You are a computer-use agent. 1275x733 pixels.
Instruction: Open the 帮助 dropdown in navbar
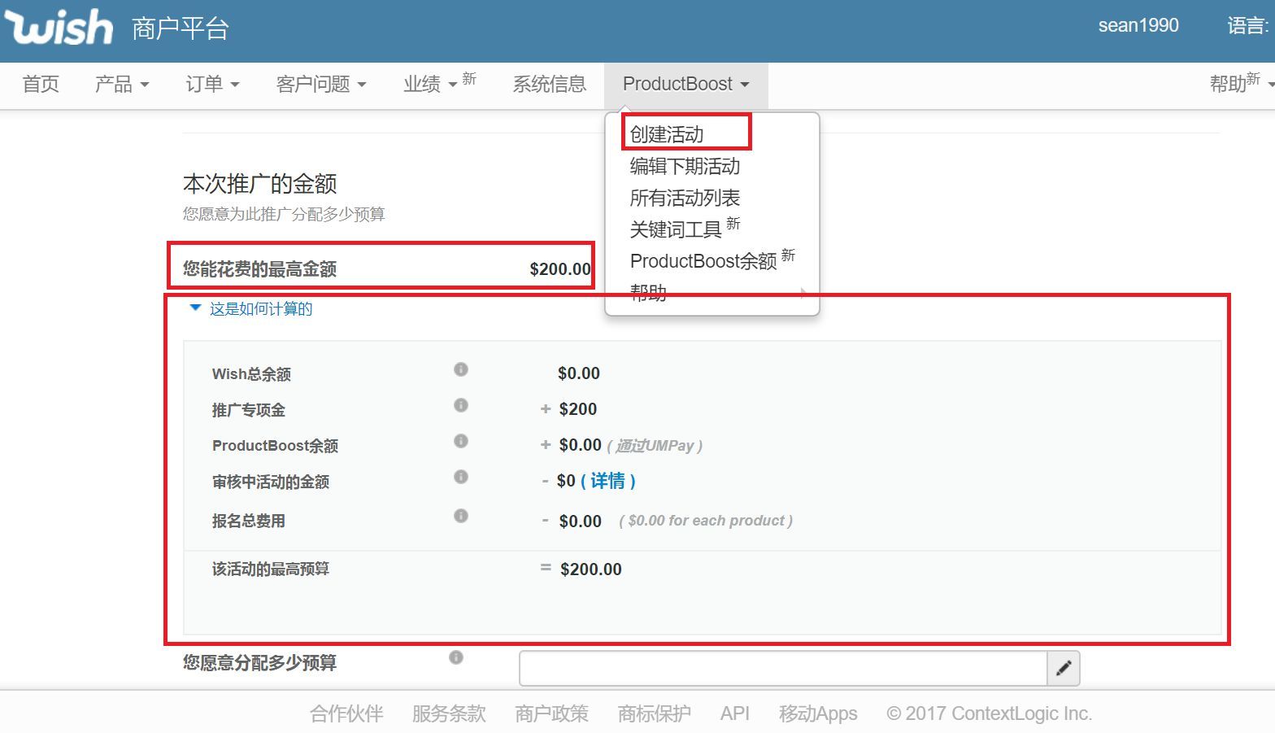pyautogui.click(x=1241, y=84)
